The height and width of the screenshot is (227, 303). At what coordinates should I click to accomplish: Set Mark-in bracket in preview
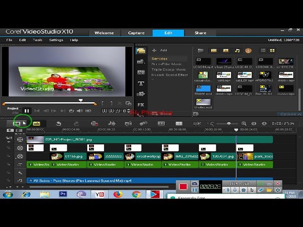(x=103, y=103)
